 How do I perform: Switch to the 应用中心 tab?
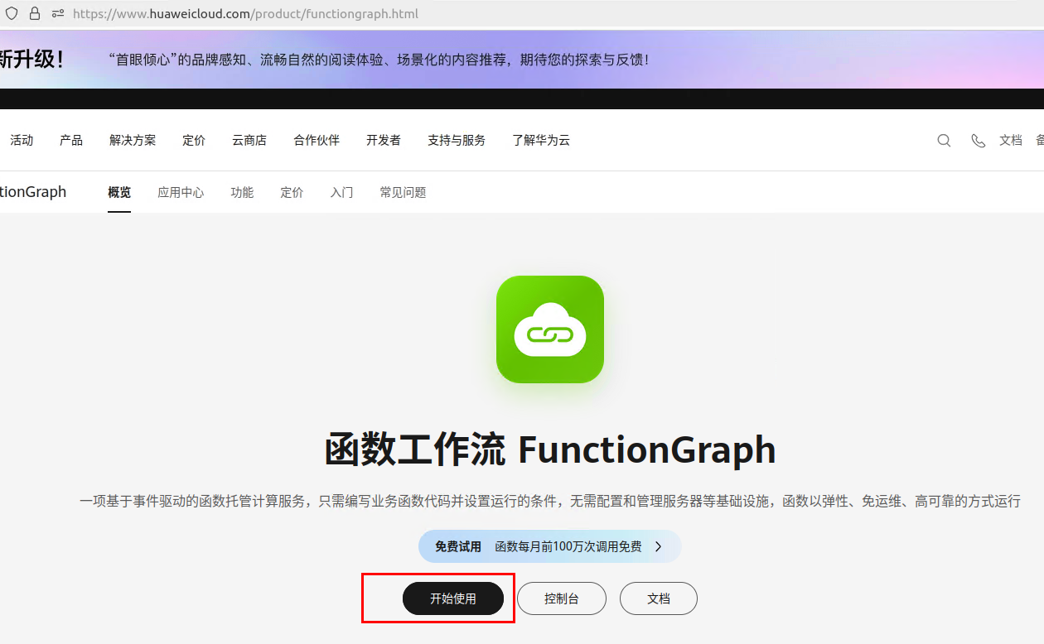[180, 192]
